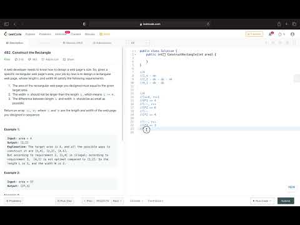Click the Run Code button
This screenshot has height=225, width=300.
[262, 201]
